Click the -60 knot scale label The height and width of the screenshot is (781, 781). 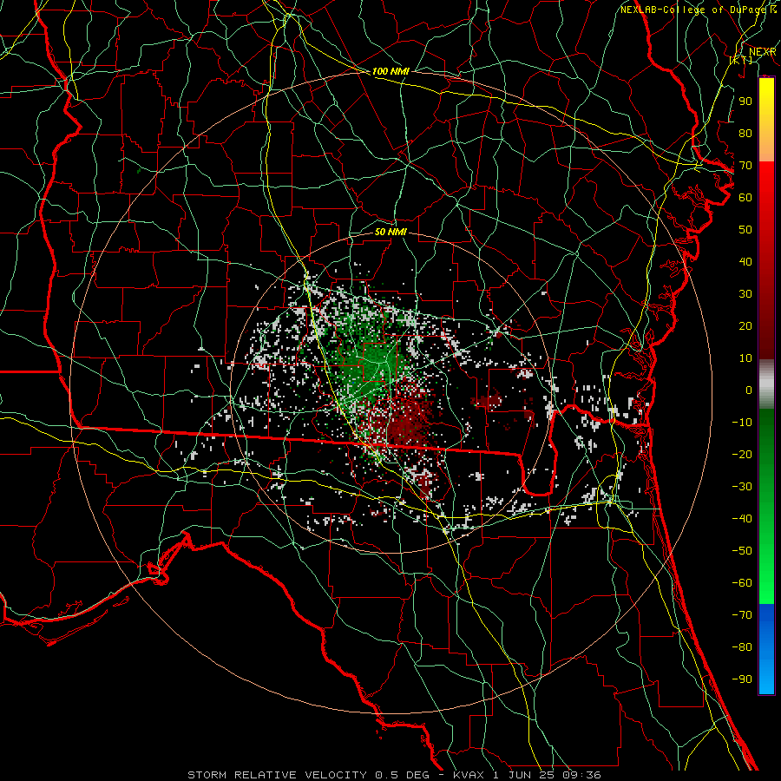pos(742,583)
